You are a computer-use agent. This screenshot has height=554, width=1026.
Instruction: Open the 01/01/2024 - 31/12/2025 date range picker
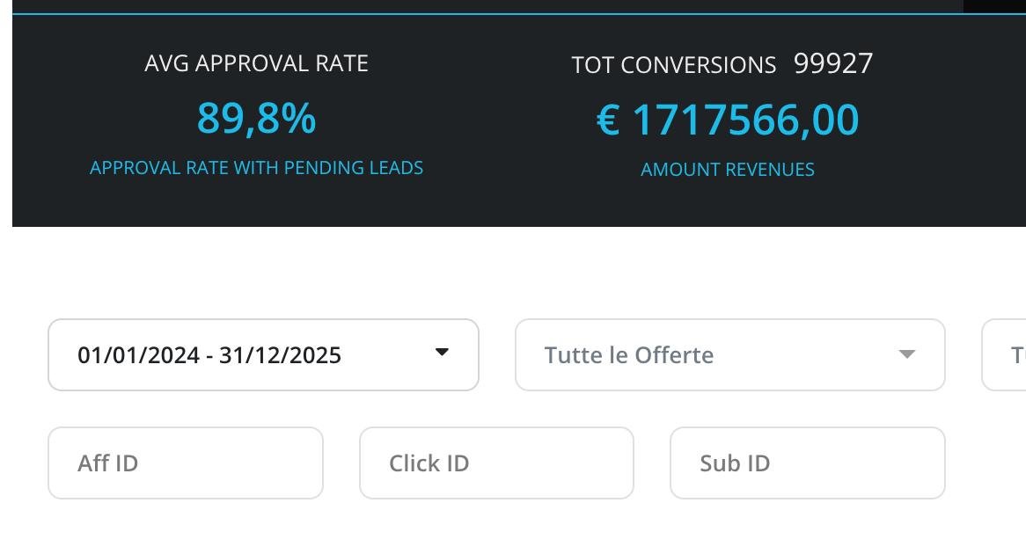pyautogui.click(x=263, y=354)
